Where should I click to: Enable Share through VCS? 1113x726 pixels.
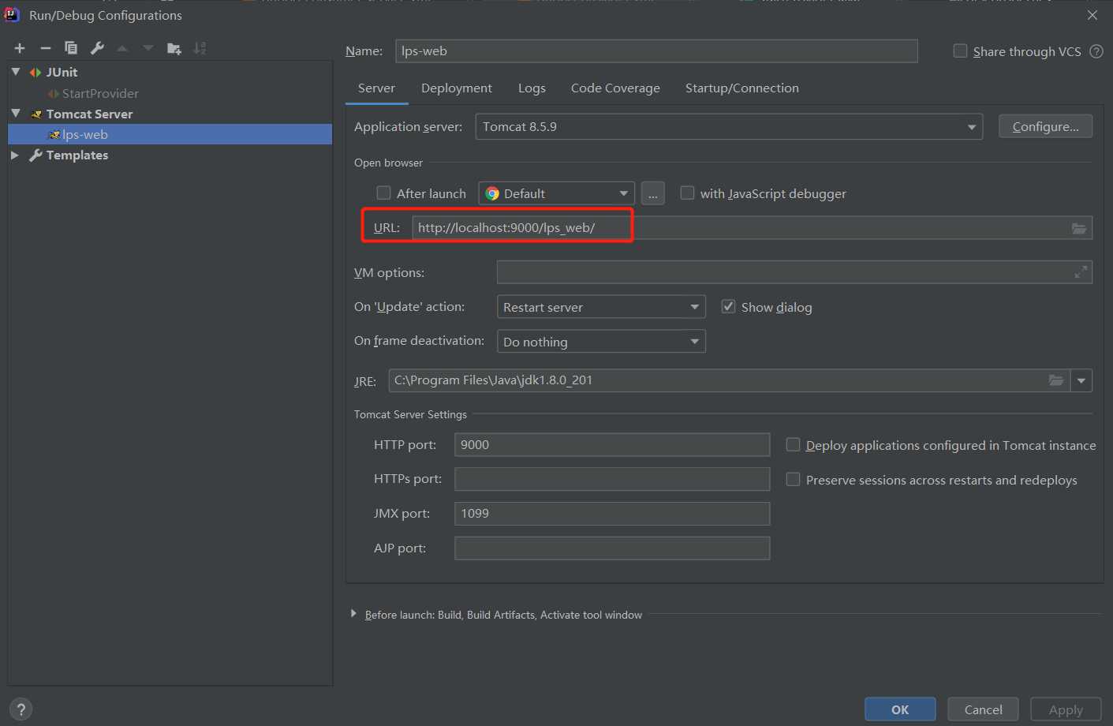coord(960,51)
